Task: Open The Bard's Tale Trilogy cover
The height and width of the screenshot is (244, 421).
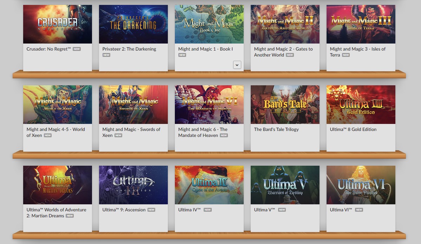Action: point(285,105)
